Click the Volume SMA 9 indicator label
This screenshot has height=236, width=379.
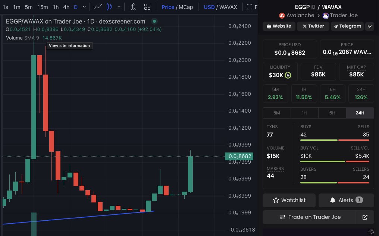[x=22, y=38]
